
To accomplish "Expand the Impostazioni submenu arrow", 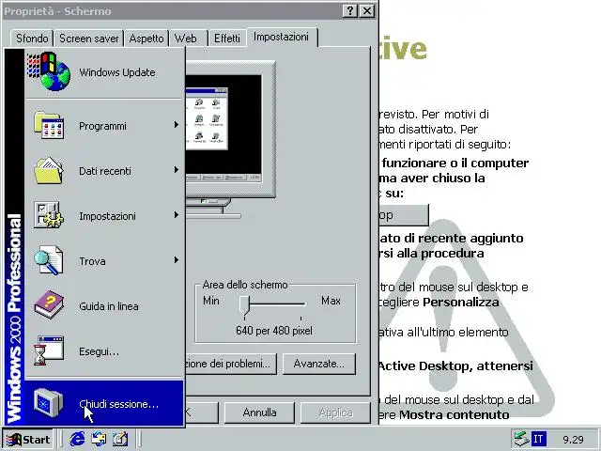I will click(x=176, y=215).
